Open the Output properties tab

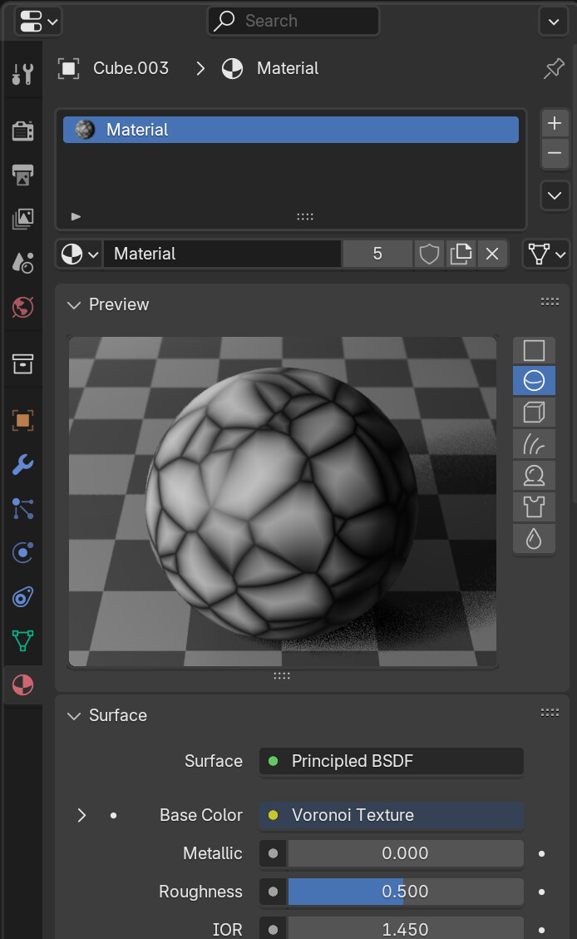pos(22,175)
